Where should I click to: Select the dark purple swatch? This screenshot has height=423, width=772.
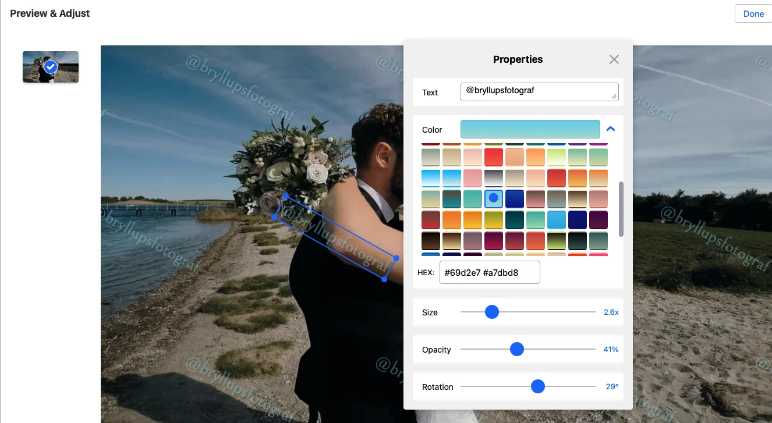point(599,219)
